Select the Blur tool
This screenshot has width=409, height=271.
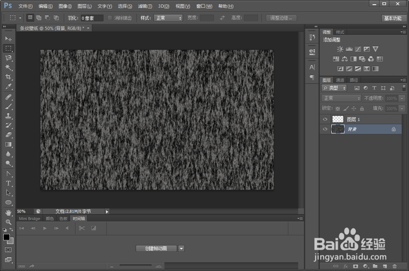[8, 154]
